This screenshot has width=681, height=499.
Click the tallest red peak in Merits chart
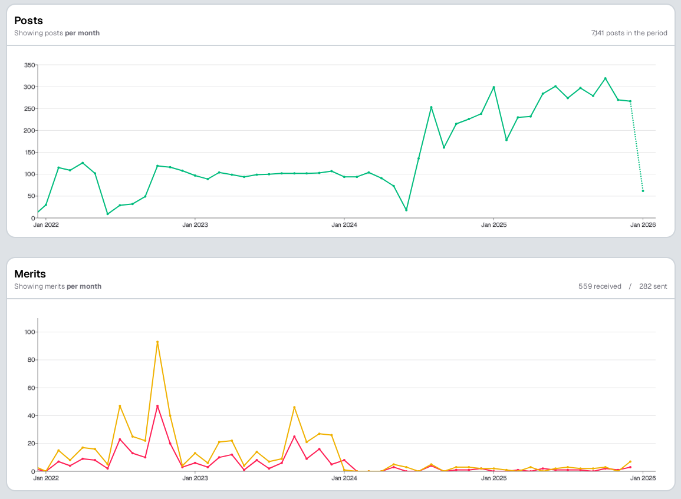coord(157,406)
